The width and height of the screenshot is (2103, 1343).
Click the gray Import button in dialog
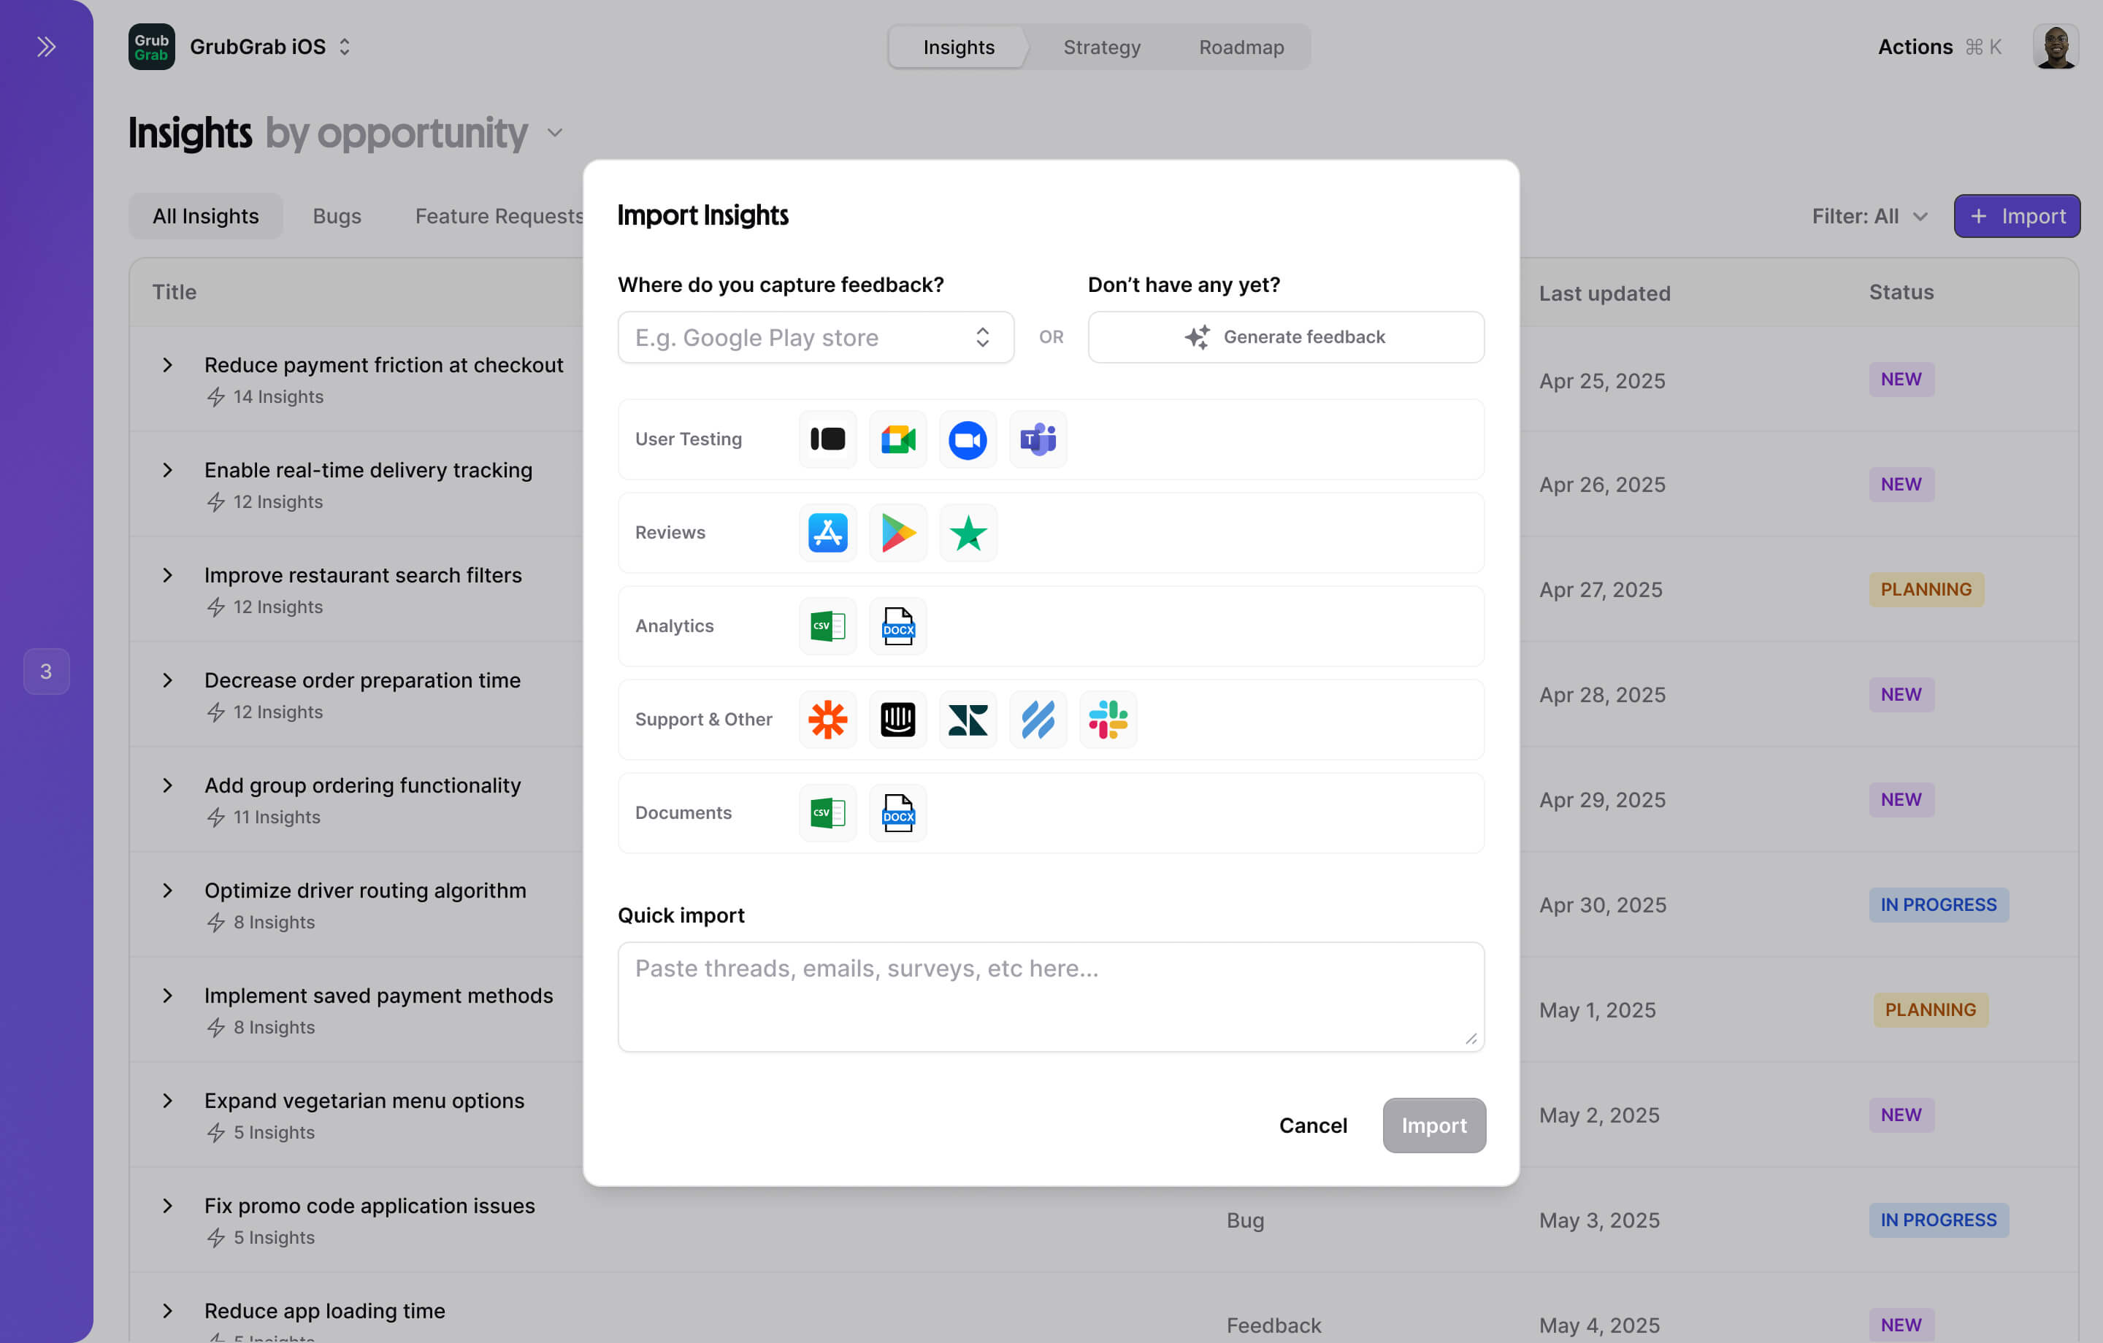coord(1434,1125)
